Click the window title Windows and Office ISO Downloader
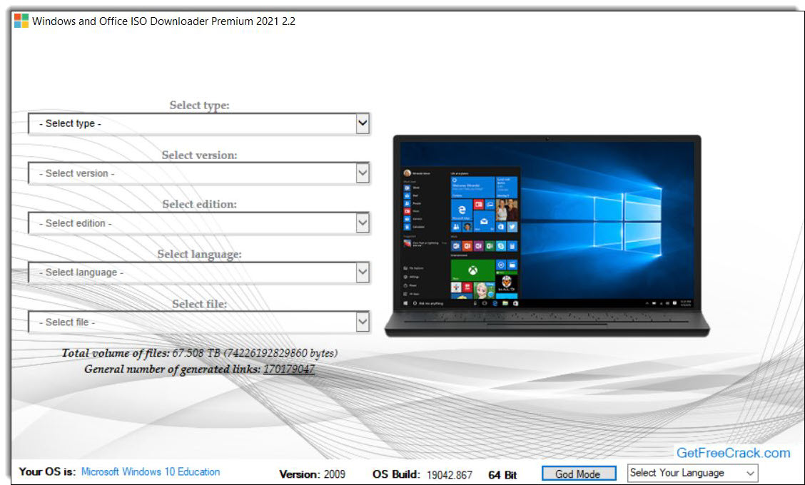The height and width of the screenshot is (485, 805). pyautogui.click(x=163, y=21)
